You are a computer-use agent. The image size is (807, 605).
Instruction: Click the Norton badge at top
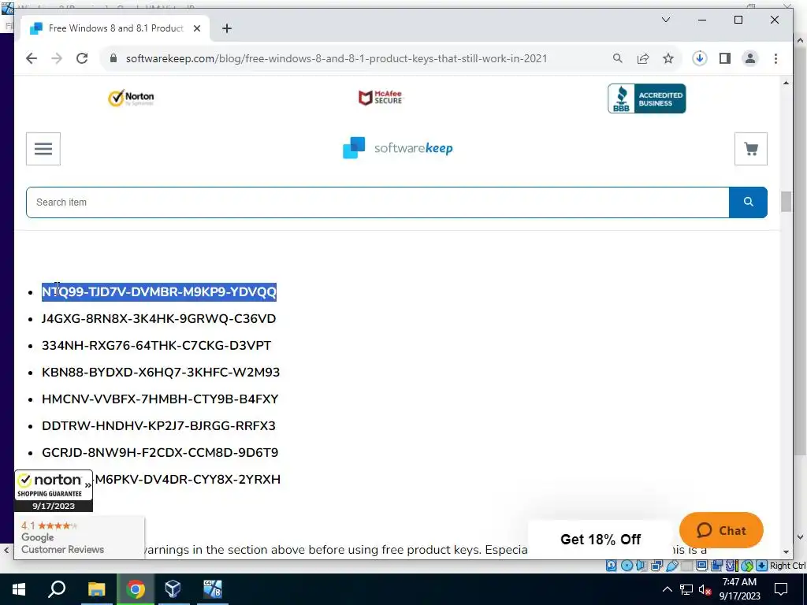pyautogui.click(x=132, y=98)
